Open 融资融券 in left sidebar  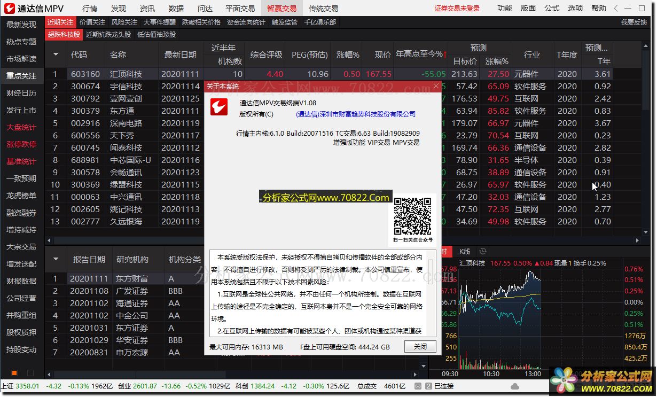click(21, 213)
